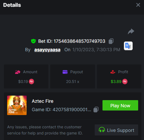Click the purple Payout card icon

point(65,72)
